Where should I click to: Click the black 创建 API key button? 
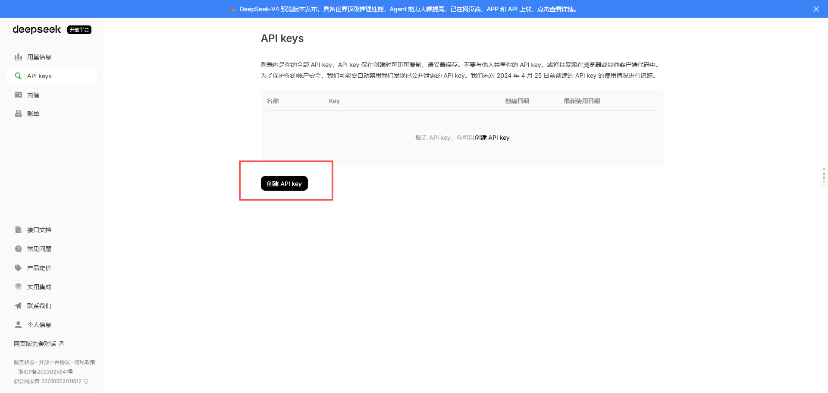284,183
